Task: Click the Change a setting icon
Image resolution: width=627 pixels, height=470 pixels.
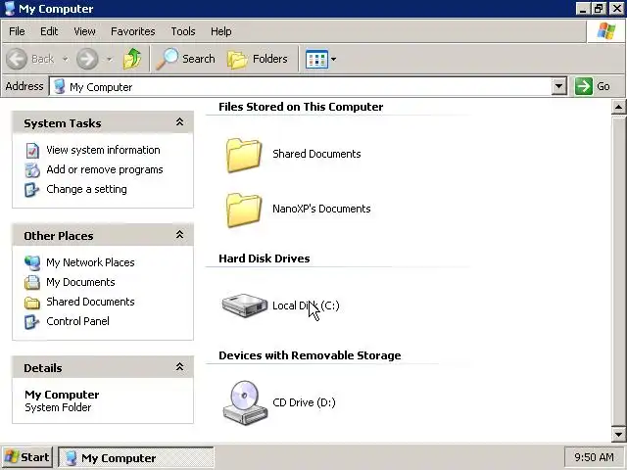Action: 32,189
